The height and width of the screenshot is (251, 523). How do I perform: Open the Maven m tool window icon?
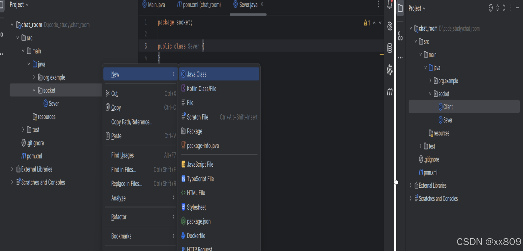tap(390, 92)
